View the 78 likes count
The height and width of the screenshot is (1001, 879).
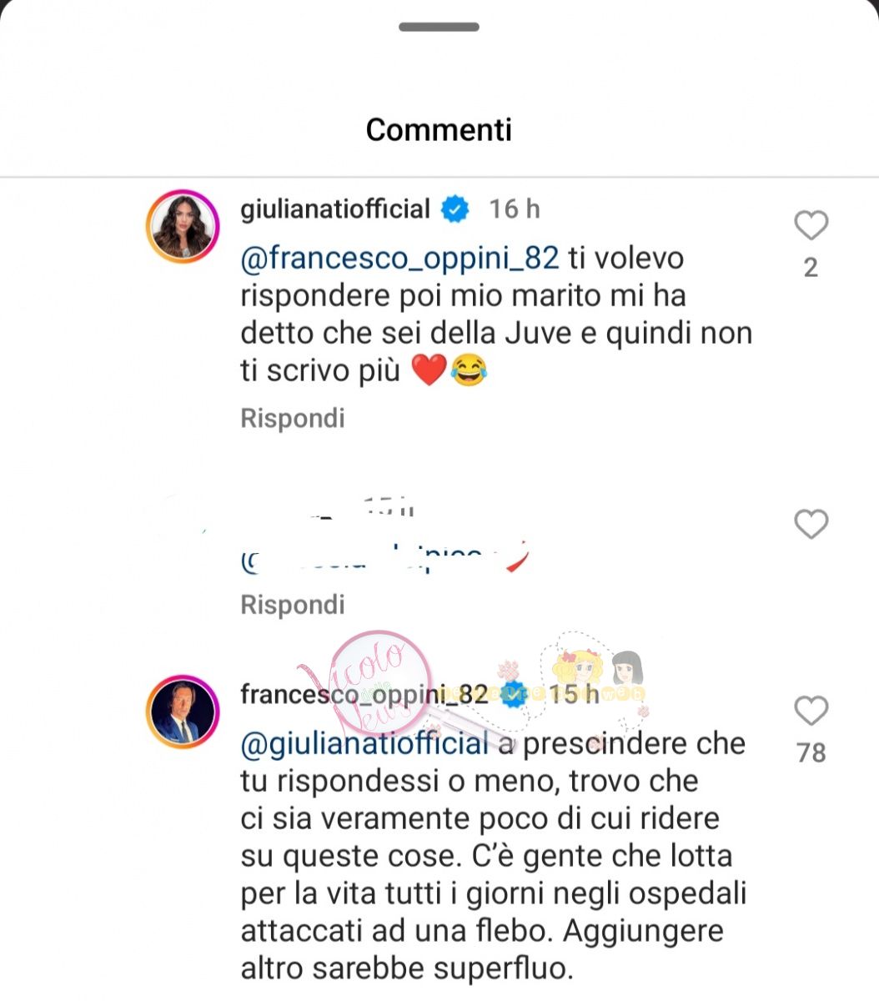811,753
